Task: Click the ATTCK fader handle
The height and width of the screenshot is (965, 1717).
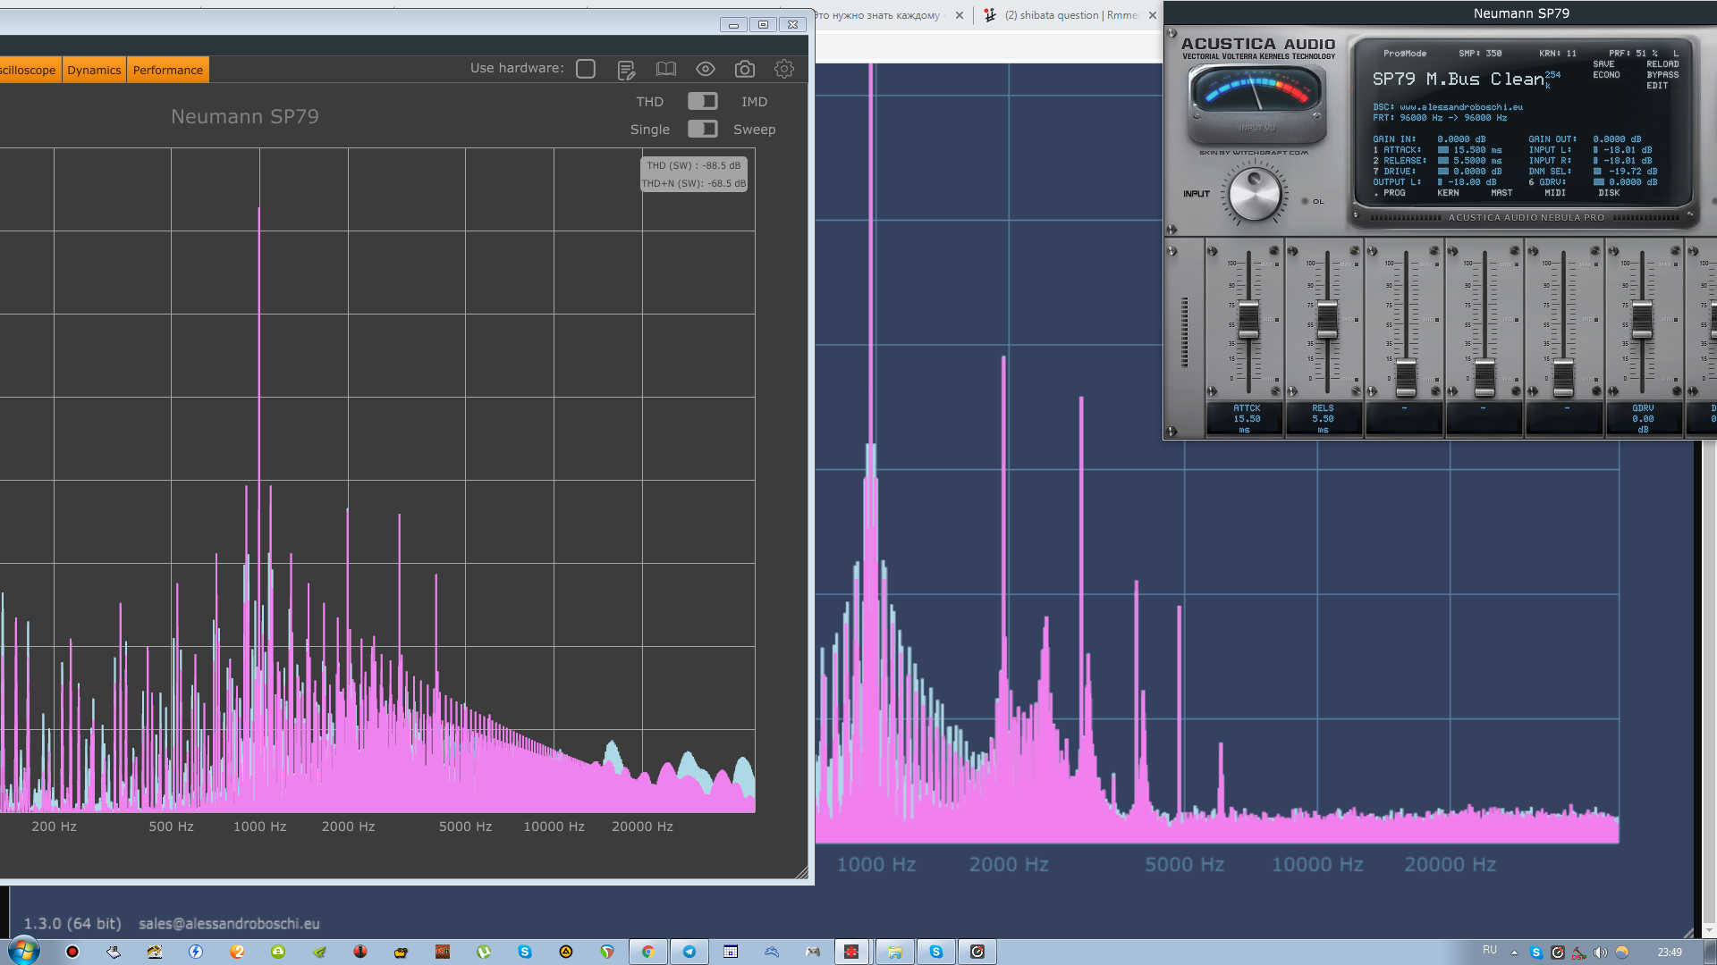Action: coord(1248,320)
